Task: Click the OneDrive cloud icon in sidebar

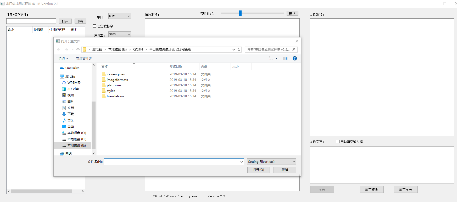Action: click(x=62, y=68)
